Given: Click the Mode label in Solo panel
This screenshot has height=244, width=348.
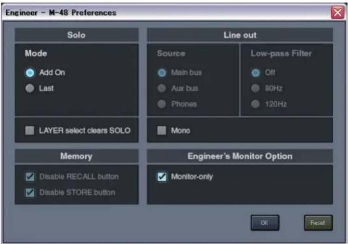Looking at the screenshot, I should [x=36, y=54].
